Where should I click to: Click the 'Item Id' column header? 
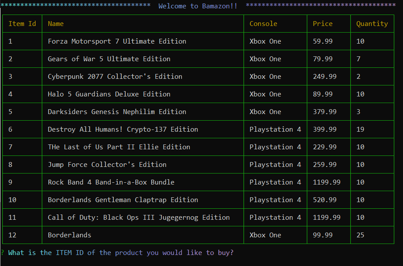22,24
